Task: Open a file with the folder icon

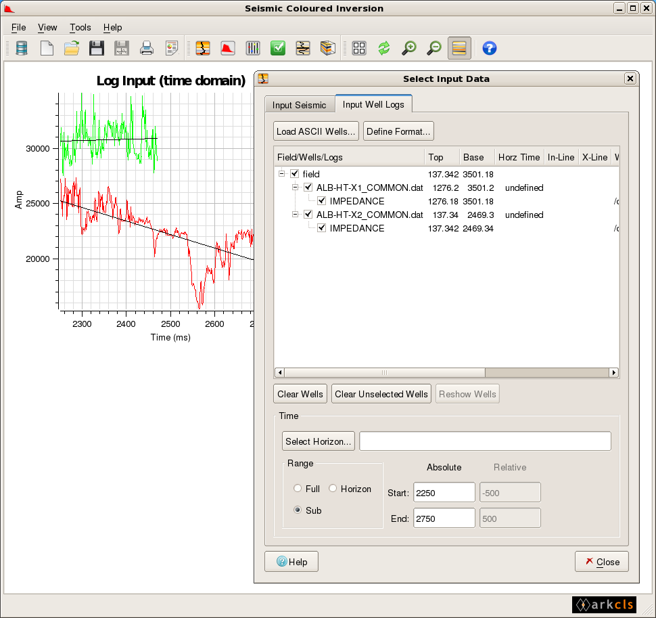Action: [x=72, y=48]
